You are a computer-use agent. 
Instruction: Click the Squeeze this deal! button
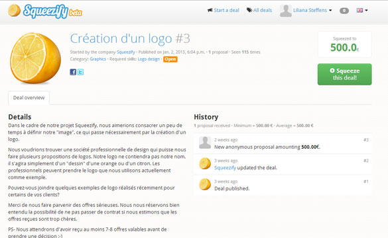coord(344,74)
